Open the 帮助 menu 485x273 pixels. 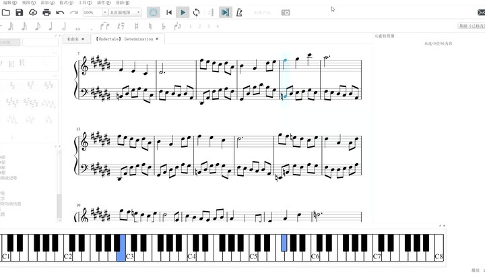point(123,3)
